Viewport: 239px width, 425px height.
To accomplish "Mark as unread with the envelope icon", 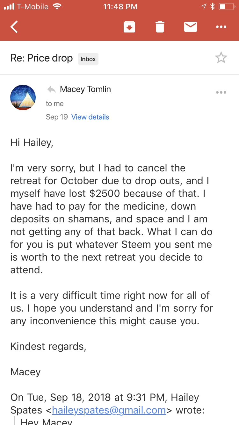I will coord(191,27).
